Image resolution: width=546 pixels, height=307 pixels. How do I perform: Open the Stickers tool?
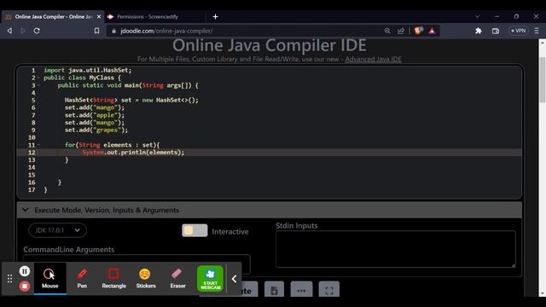point(146,279)
